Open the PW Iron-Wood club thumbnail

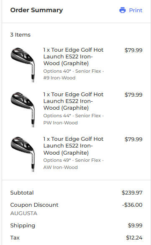23,109
